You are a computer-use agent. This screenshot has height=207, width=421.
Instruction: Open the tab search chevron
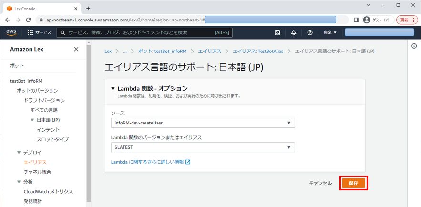[368, 5]
